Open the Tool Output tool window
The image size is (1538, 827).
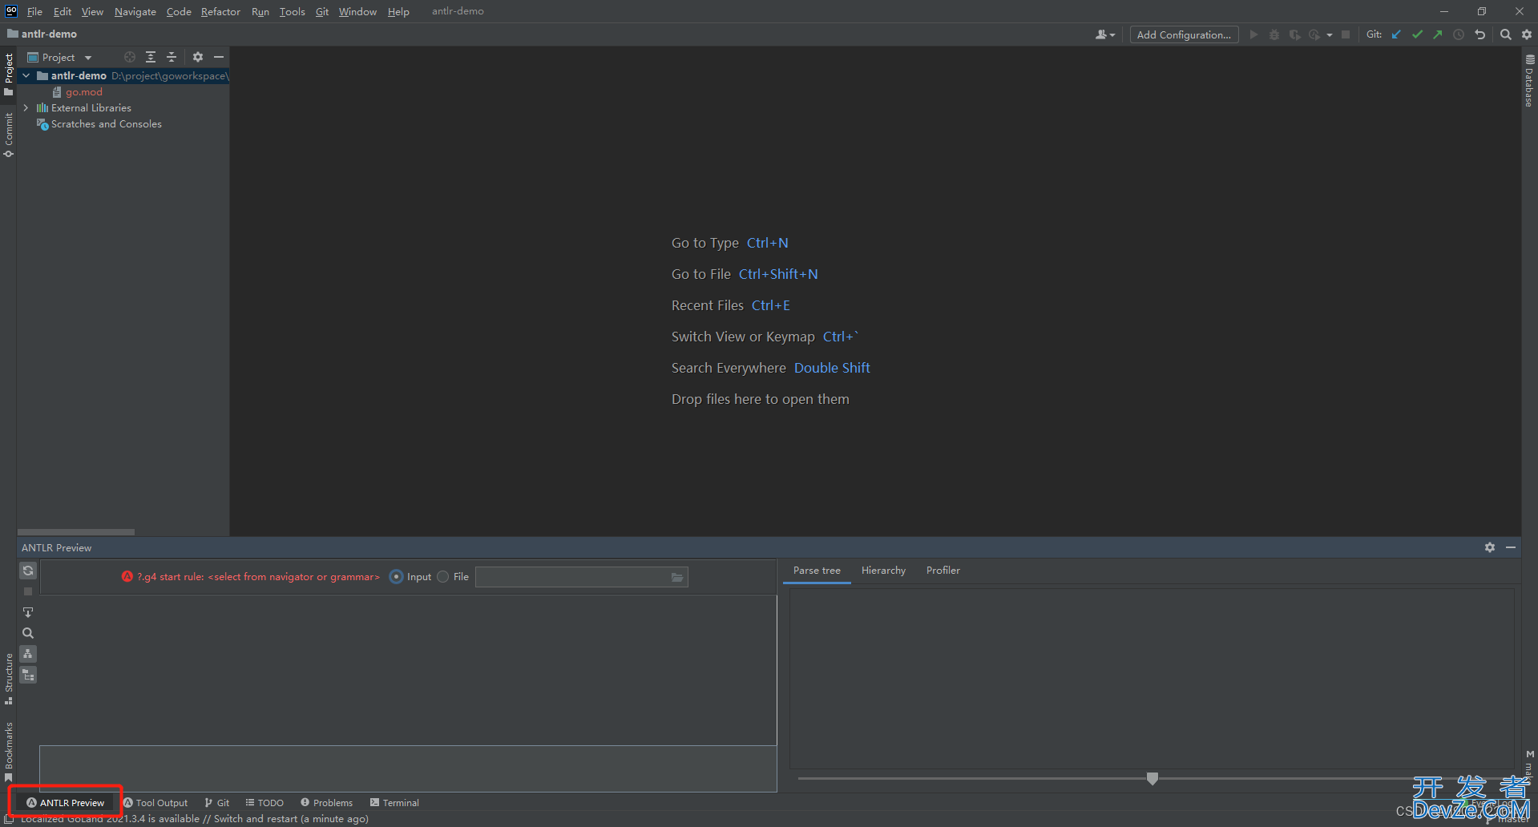pyautogui.click(x=155, y=803)
